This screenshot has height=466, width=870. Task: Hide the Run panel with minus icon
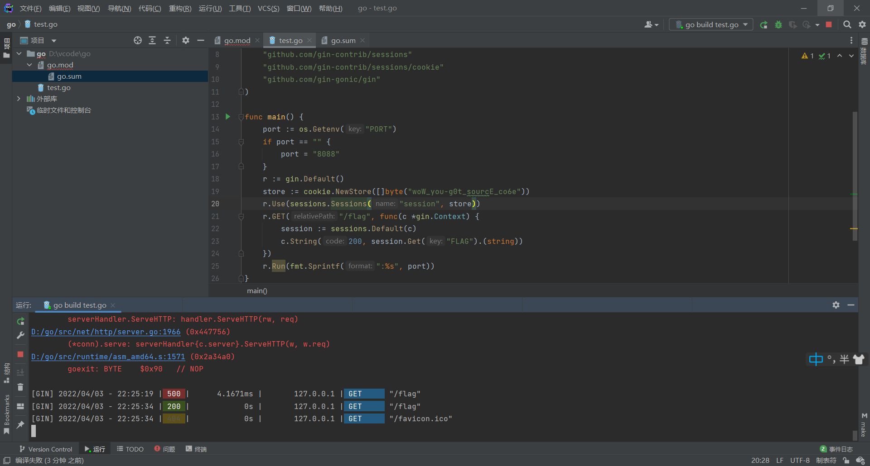coord(851,305)
